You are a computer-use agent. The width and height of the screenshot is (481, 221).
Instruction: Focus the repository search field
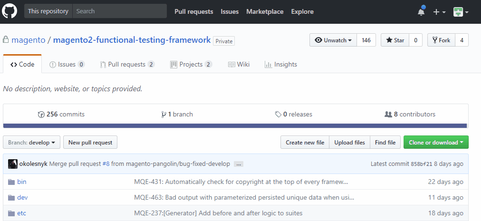point(119,11)
